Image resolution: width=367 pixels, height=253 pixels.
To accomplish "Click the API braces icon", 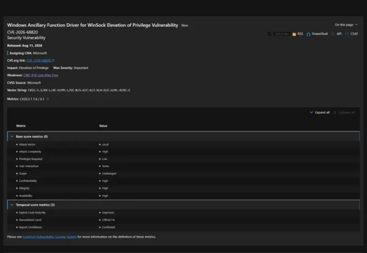I will 333,34.
